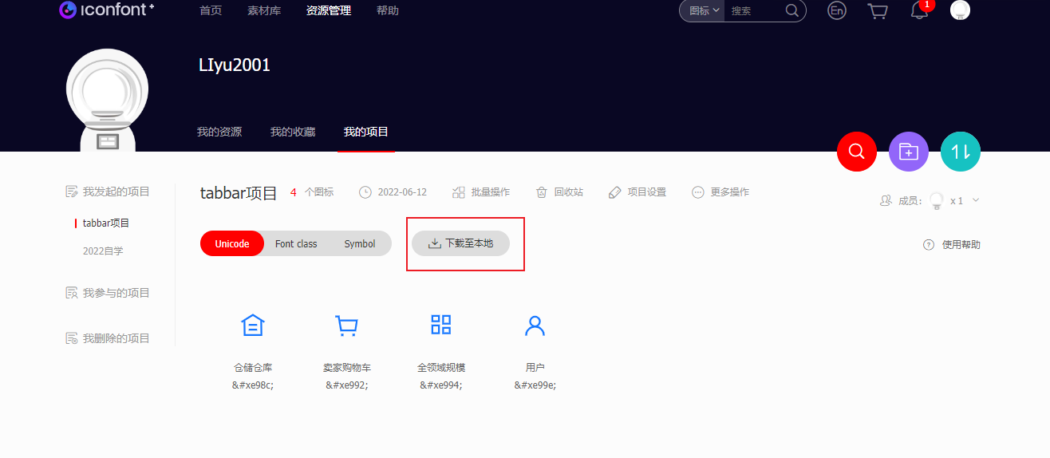Viewport: 1050px width, 458px height.
Task: Click the magnifier icon in search box
Action: tap(791, 11)
